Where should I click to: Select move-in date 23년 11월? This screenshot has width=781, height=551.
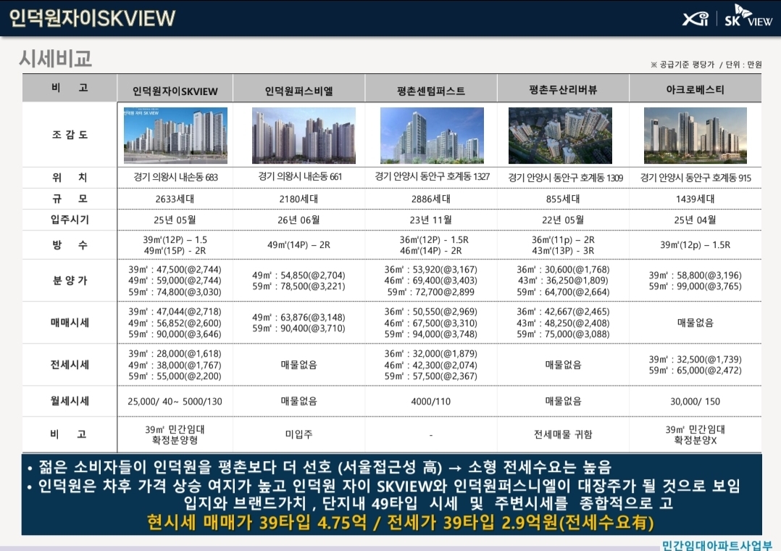[x=431, y=220]
